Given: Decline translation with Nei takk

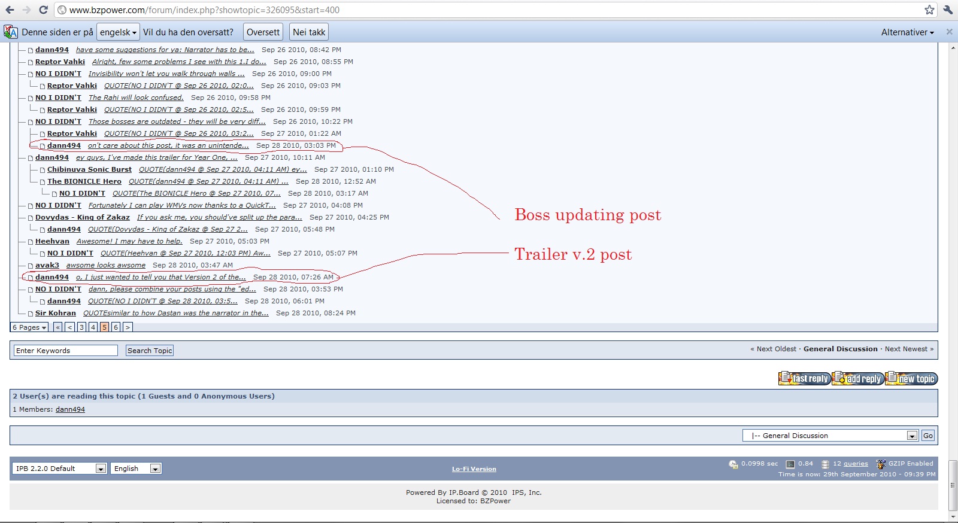Looking at the screenshot, I should [x=309, y=32].
